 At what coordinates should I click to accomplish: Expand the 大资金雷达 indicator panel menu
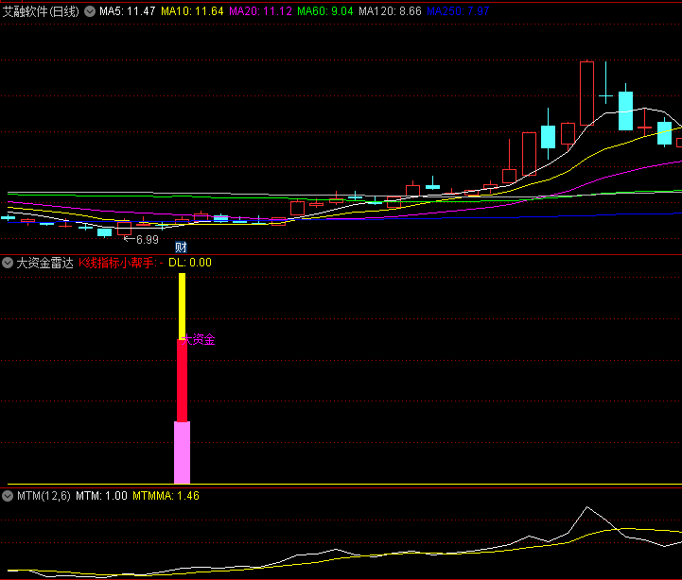click(x=8, y=263)
